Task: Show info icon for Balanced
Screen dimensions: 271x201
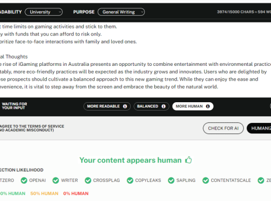Action: [164, 106]
